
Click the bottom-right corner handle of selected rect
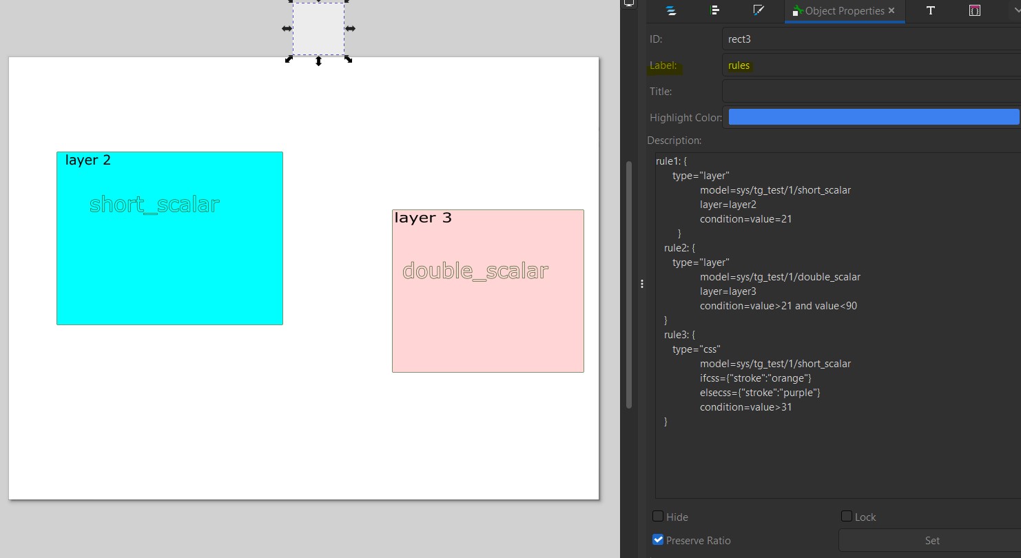(349, 59)
